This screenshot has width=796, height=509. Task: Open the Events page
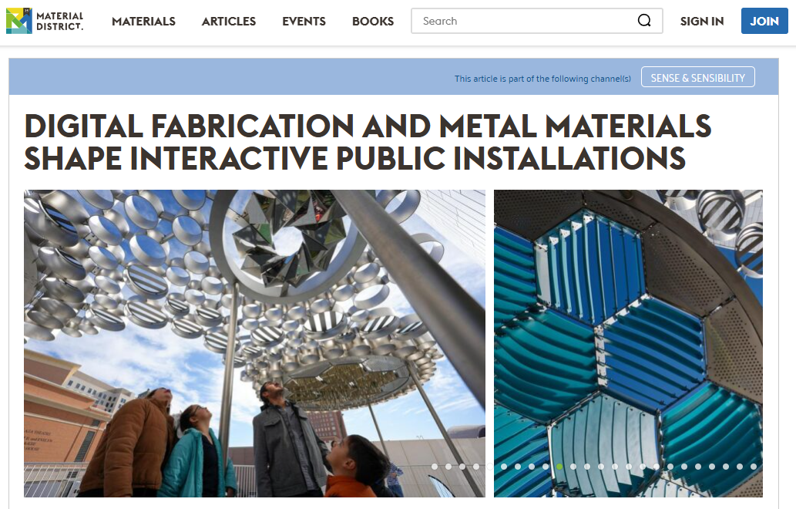coord(304,22)
